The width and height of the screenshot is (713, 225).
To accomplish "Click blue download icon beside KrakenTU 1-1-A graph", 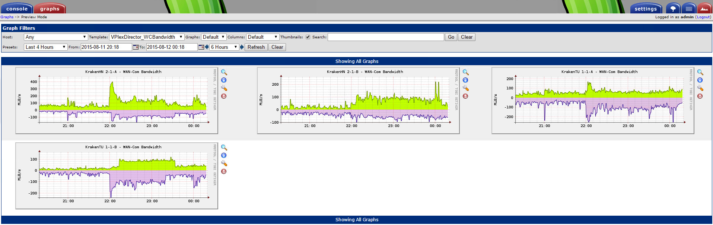I will coord(700,80).
